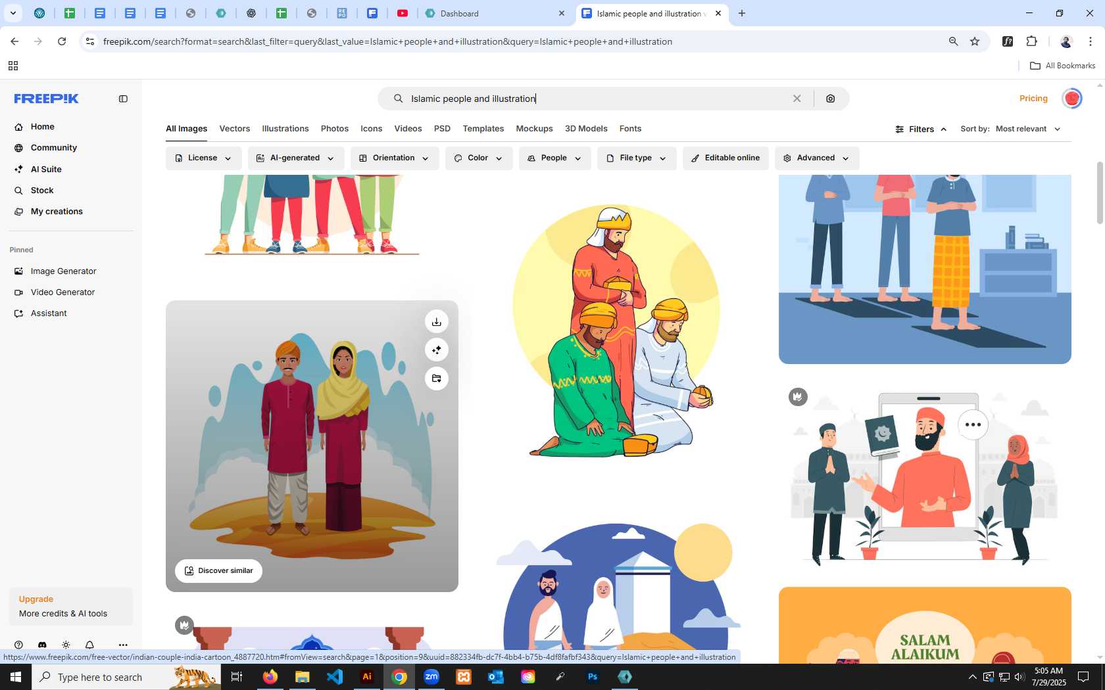This screenshot has width=1105, height=690.
Task: Open All Bookmarks folder
Action: coord(1062,66)
